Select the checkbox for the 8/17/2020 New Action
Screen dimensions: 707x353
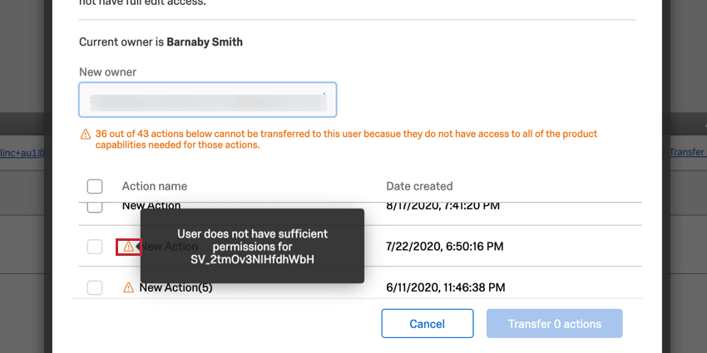coord(95,207)
